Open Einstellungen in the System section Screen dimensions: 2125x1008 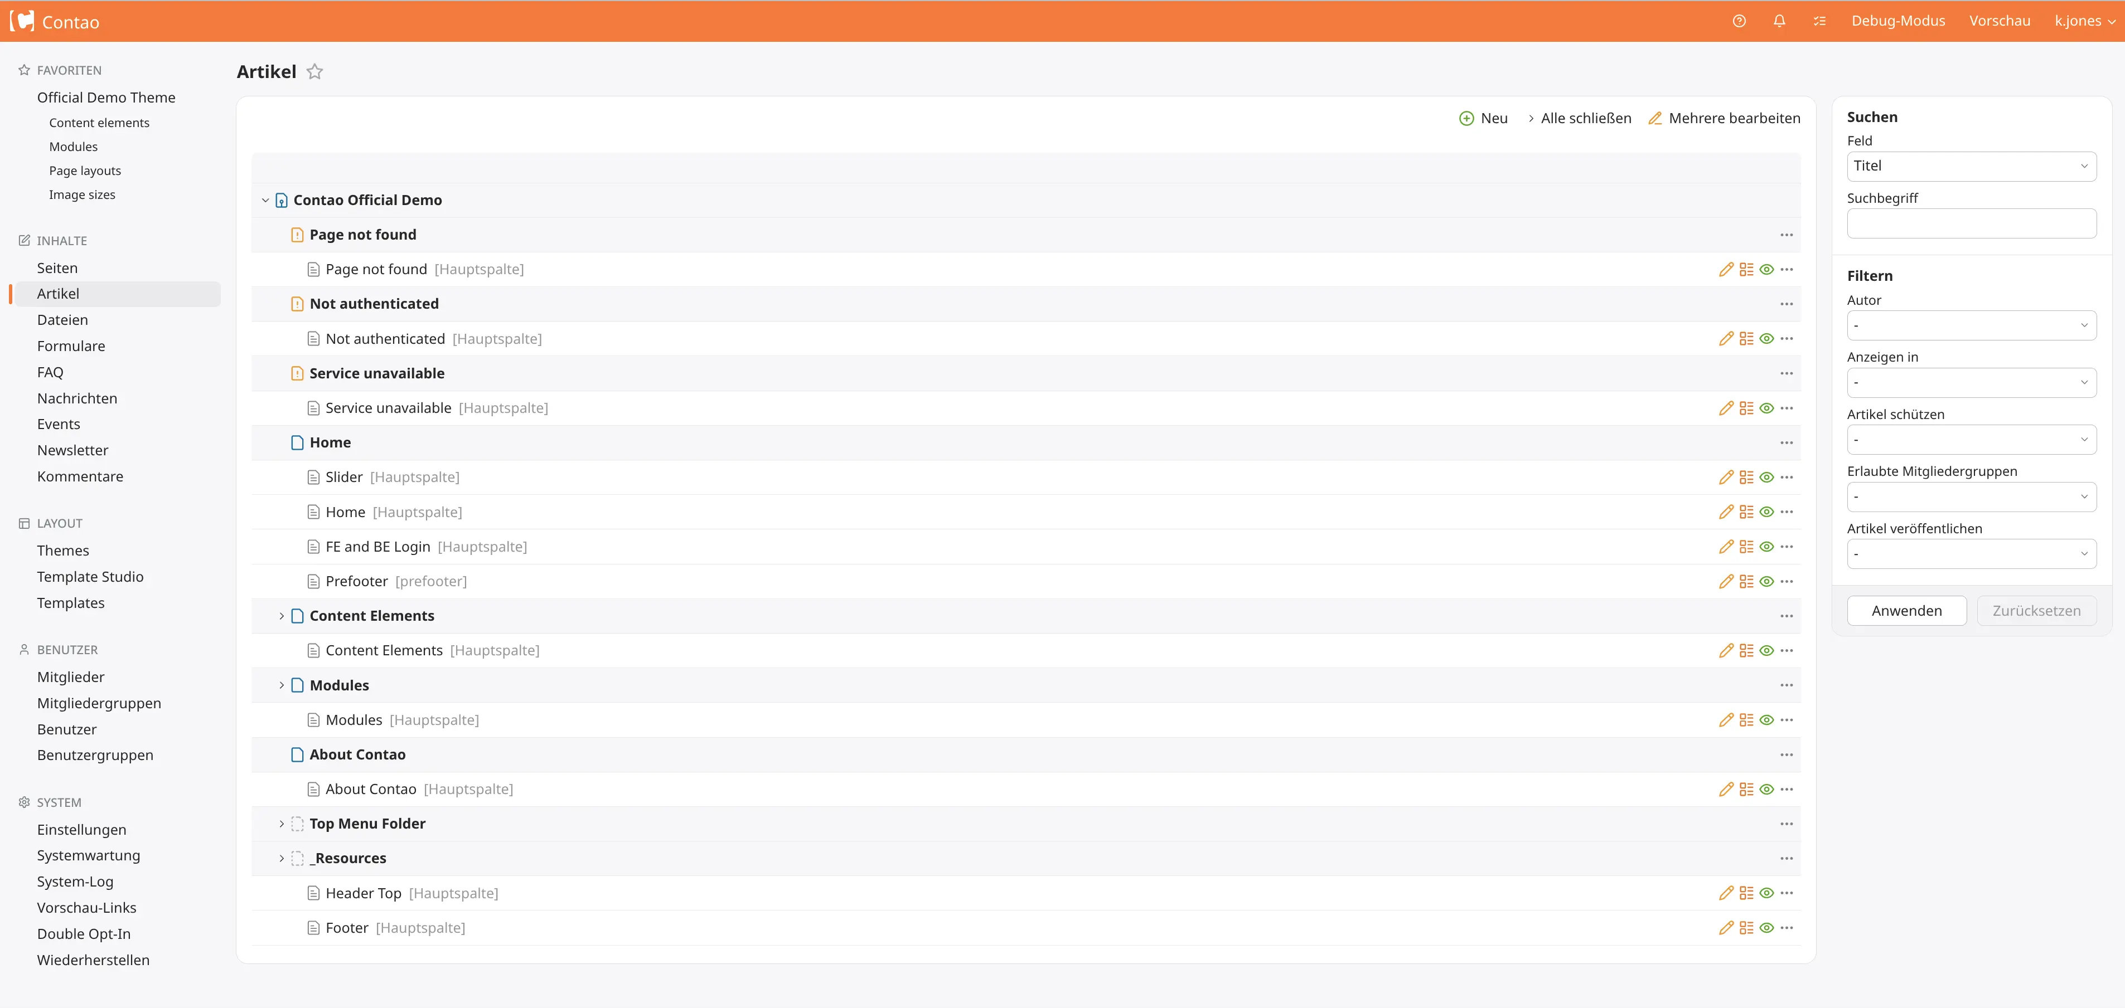(x=81, y=830)
